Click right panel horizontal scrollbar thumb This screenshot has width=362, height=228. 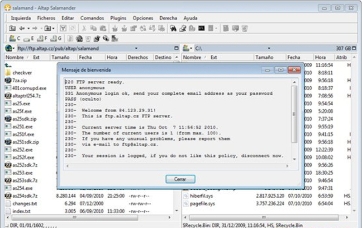pyautogui.click(x=264, y=218)
